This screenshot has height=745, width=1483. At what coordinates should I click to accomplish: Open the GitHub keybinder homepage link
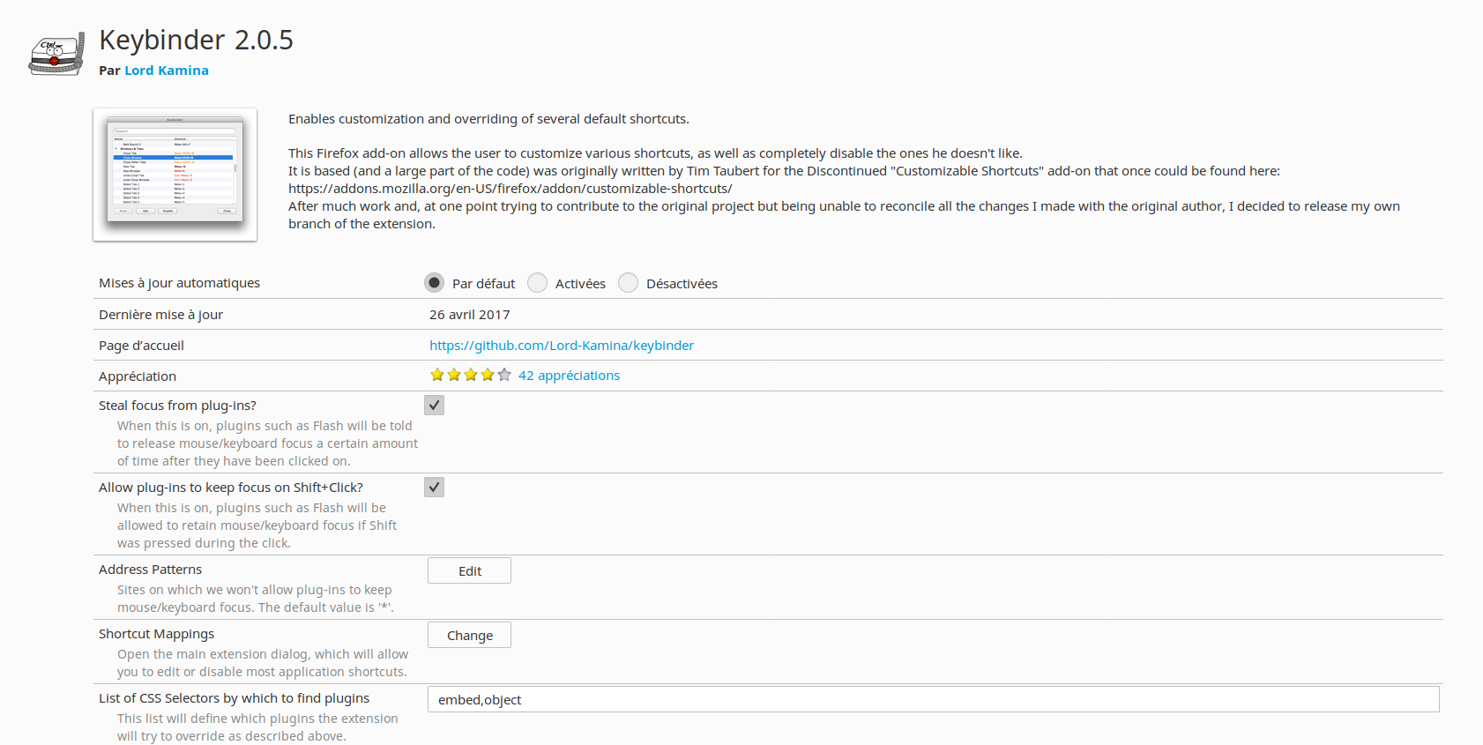pyautogui.click(x=562, y=346)
